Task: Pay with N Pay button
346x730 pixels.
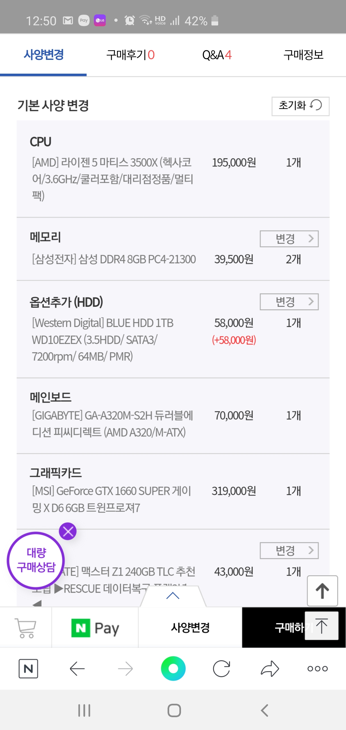Action: coord(95,628)
